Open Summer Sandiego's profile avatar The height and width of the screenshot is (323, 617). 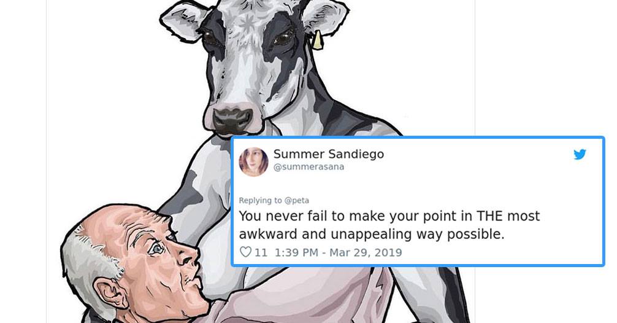[x=253, y=161]
